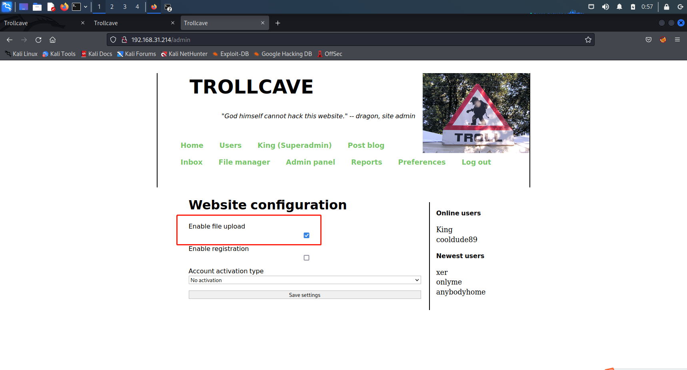Screen dimensions: 687x370
Task: Open the Post blog link
Action: 366,145
